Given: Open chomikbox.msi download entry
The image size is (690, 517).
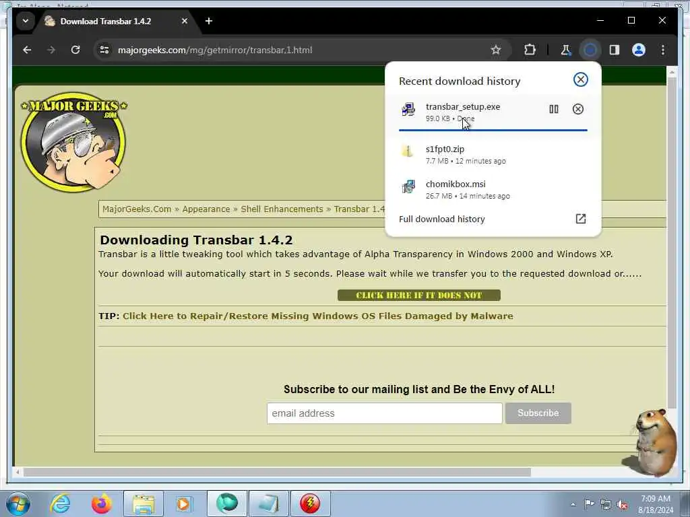Looking at the screenshot, I should pyautogui.click(x=493, y=189).
